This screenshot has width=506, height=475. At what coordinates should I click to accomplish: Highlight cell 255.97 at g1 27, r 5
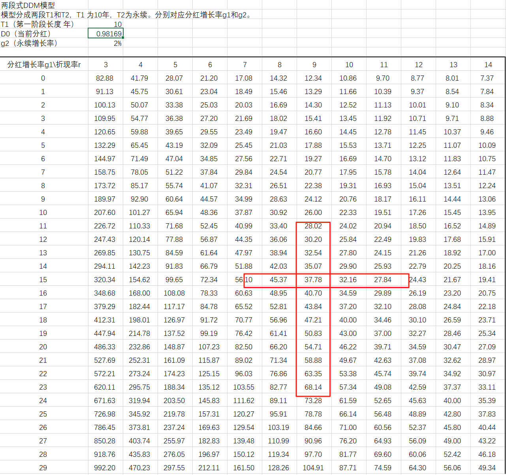[175, 441]
